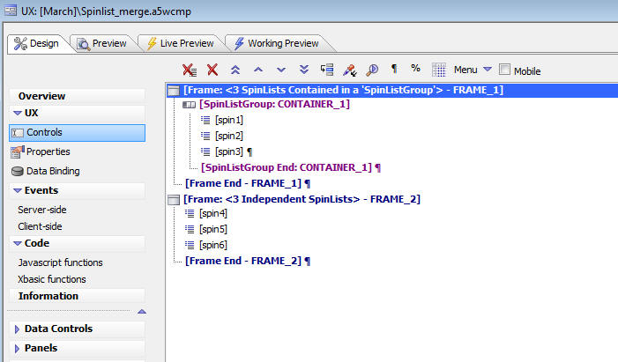Select the spin3 control
Screen dimensions: 618x362
click(x=229, y=151)
